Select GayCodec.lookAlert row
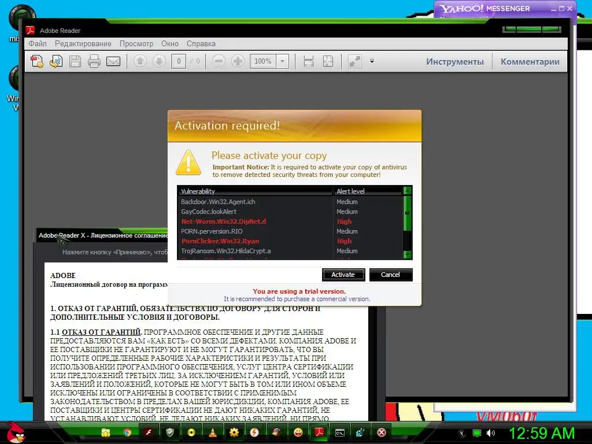The width and height of the screenshot is (592, 444). 290,212
